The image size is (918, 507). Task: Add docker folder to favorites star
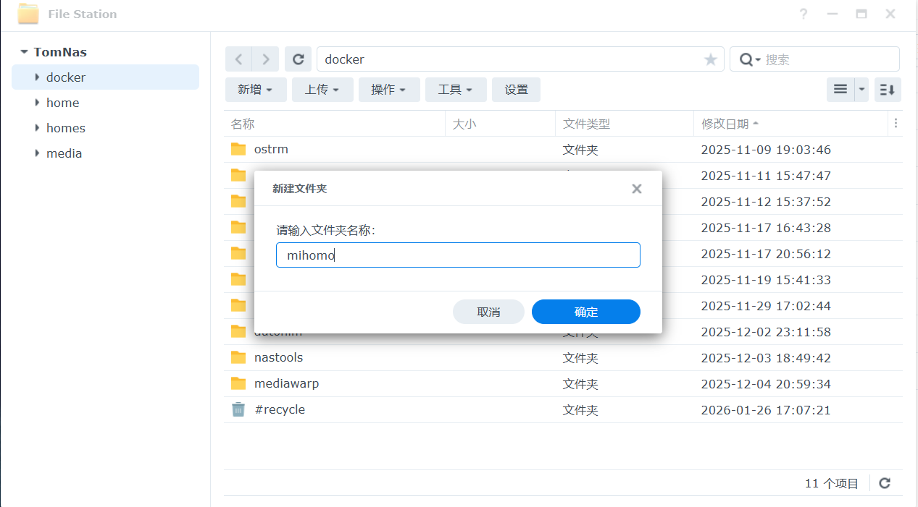(710, 59)
